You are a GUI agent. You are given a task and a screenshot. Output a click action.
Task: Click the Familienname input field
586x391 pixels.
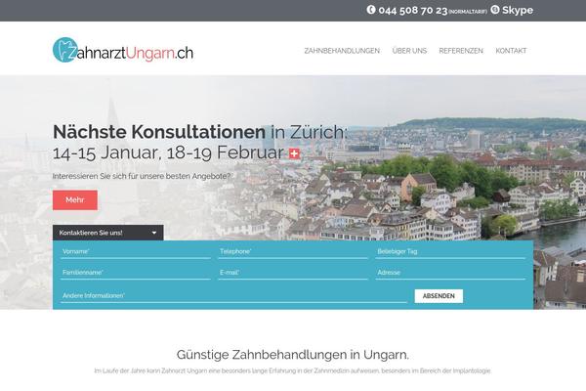[136, 273]
